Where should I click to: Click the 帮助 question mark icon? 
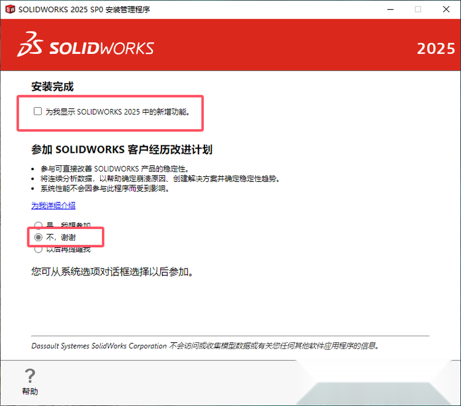point(30,376)
